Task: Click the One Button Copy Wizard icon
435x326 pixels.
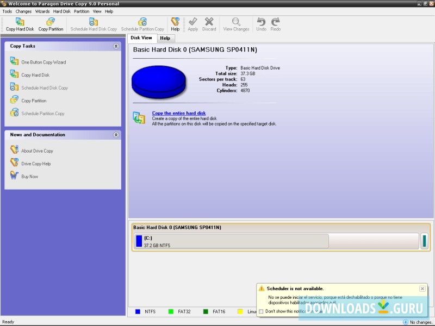Action: coord(14,61)
